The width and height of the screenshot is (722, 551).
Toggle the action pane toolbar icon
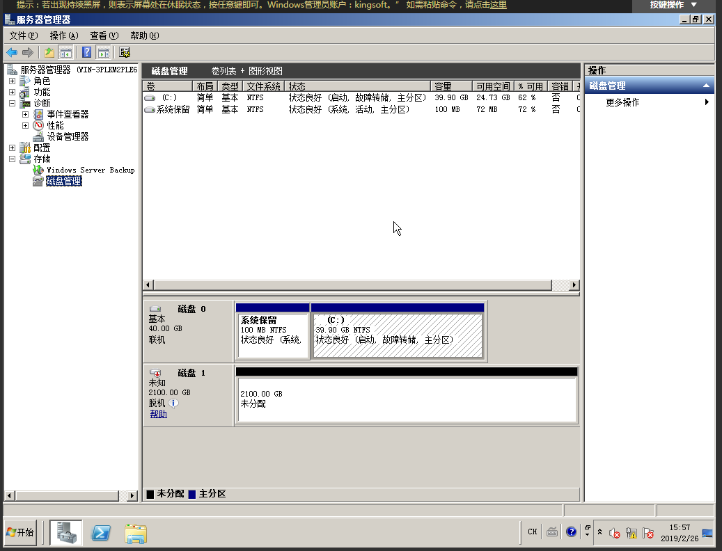coord(103,52)
